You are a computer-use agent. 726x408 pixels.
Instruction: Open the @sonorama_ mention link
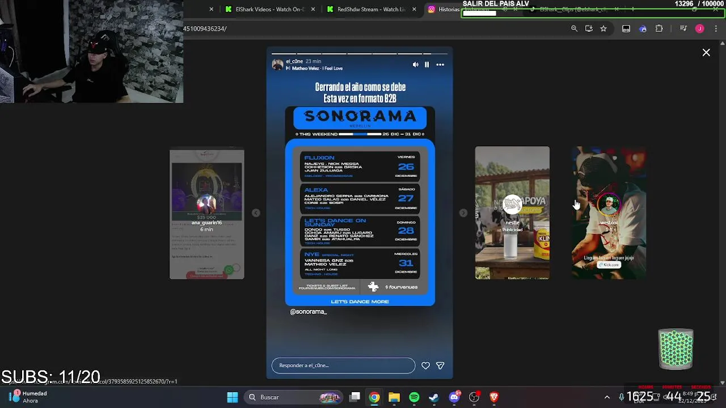(309, 312)
